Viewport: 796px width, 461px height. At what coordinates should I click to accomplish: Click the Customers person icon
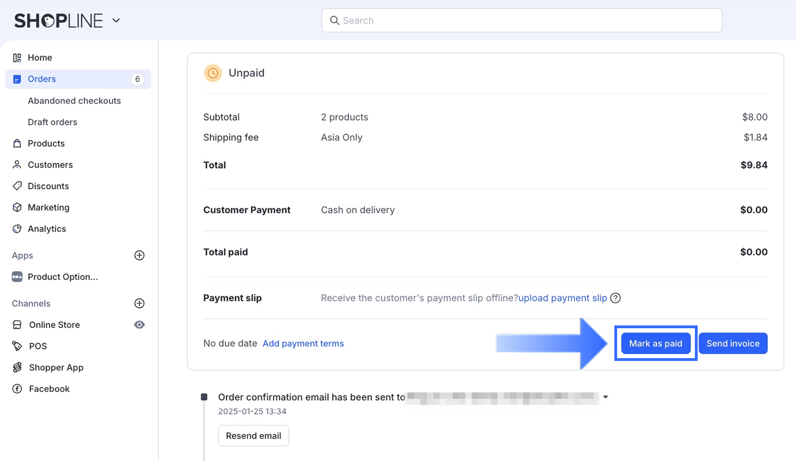[17, 165]
